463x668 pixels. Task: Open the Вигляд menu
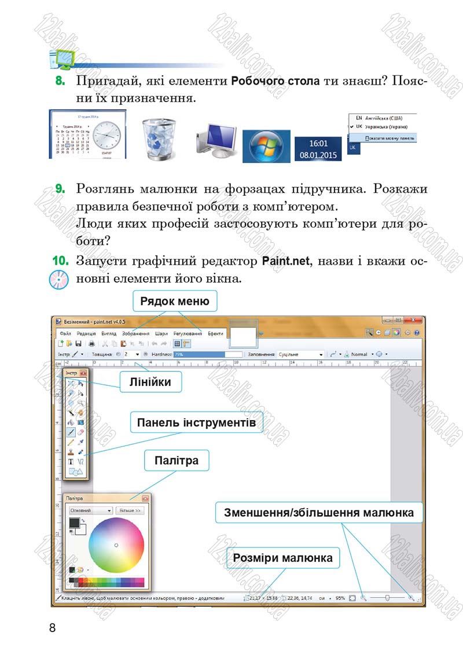click(109, 334)
